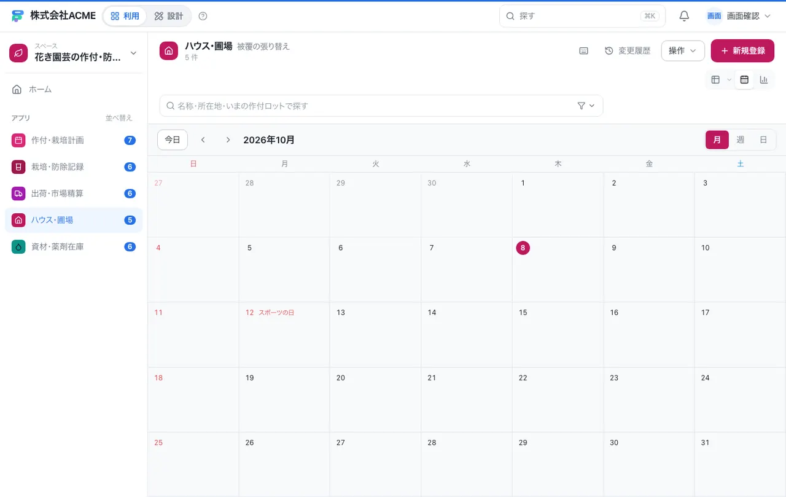This screenshot has width=786, height=497.
Task: Select the 月 calendar view
Action: pyautogui.click(x=717, y=140)
